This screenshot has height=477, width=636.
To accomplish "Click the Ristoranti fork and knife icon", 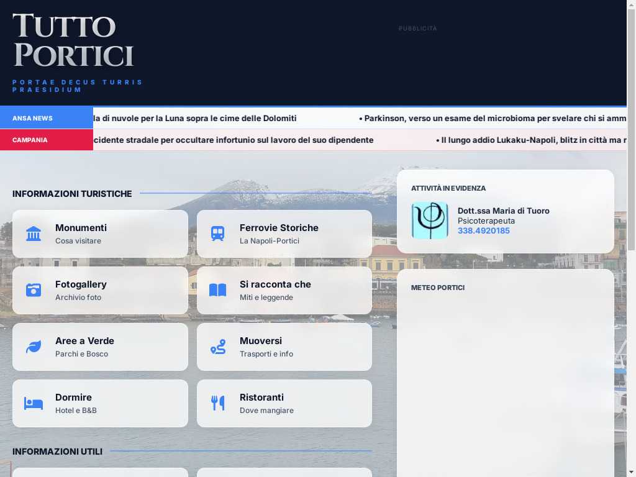I will [x=217, y=403].
